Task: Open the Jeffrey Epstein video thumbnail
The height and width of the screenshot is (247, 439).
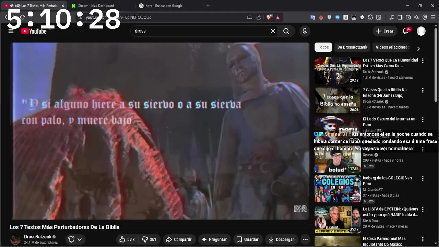Action: [x=338, y=220]
